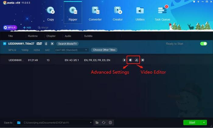
Task: Remove the UDD0NNW1.Title27 source
Action: [52, 44]
